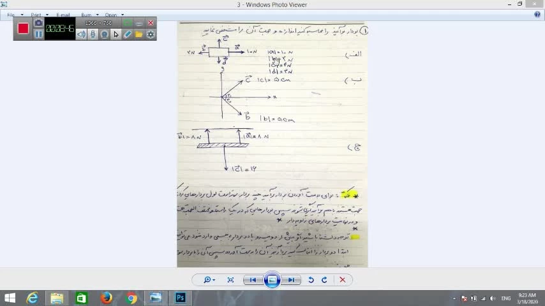
Task: Toggle speaker audio in the recorder
Action: point(82,34)
